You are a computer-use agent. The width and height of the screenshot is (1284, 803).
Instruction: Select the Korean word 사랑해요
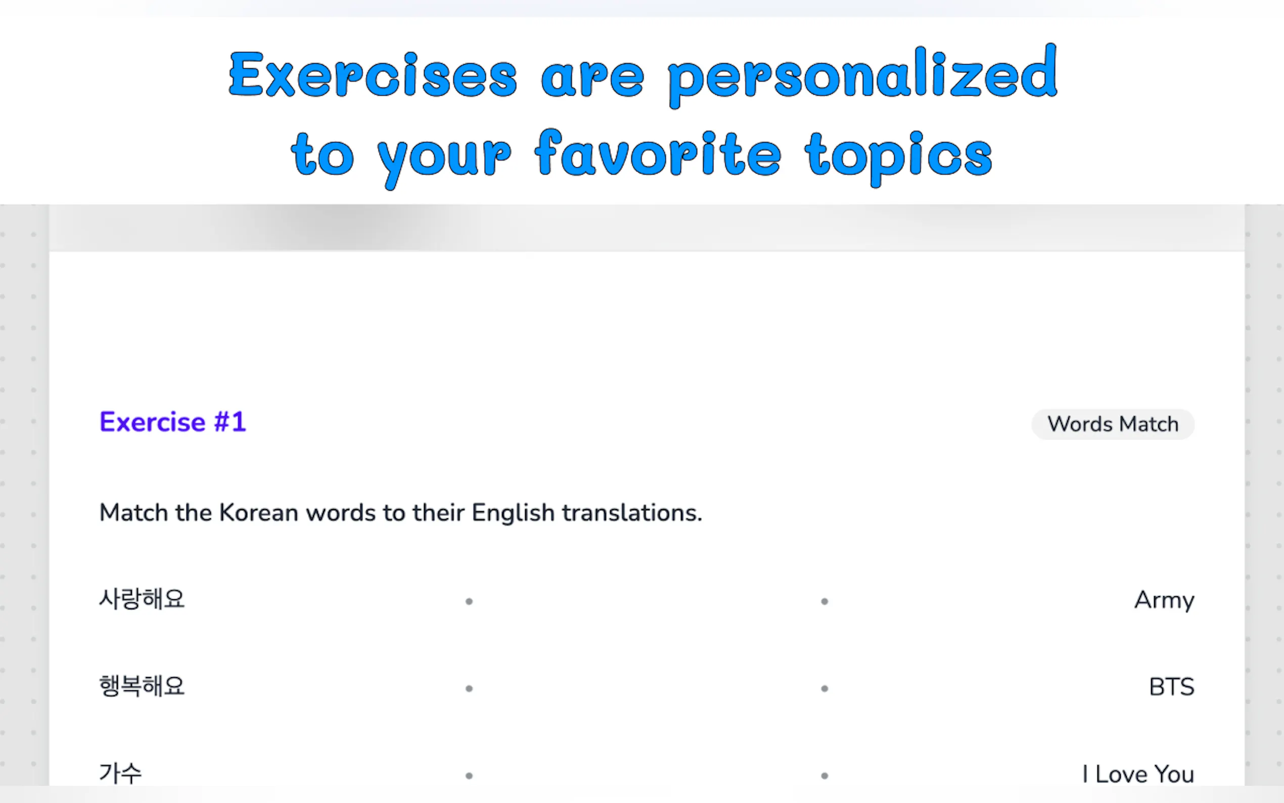point(142,600)
